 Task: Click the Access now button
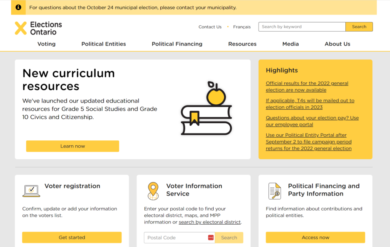coord(315,238)
